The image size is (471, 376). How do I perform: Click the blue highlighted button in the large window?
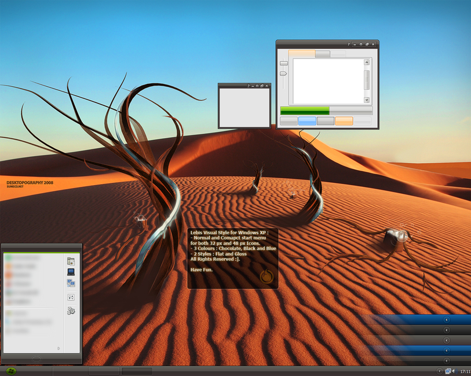point(307,121)
